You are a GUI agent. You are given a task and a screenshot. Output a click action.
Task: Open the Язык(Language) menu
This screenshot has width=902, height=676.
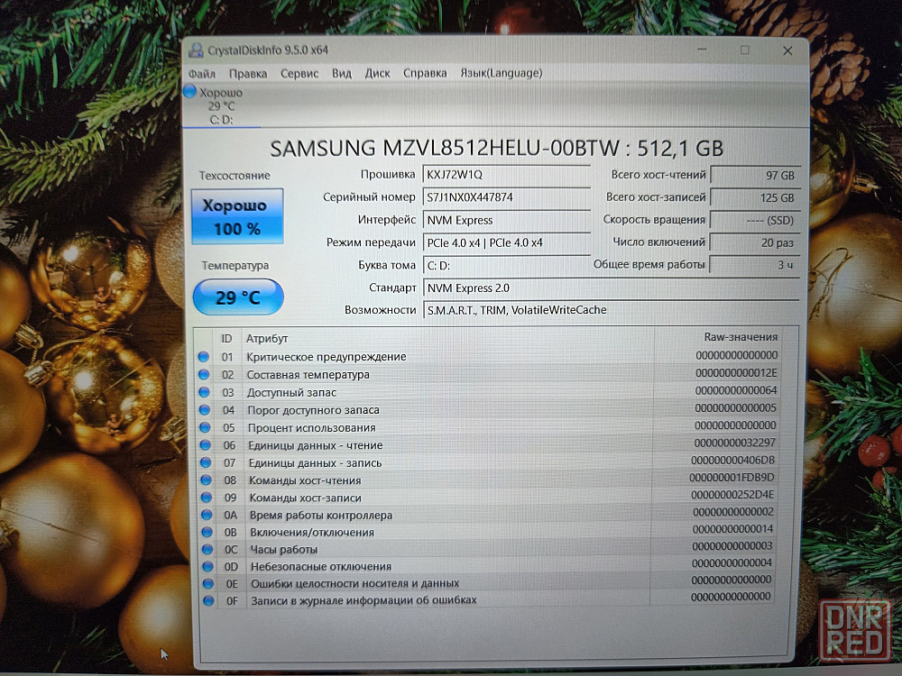pyautogui.click(x=501, y=73)
